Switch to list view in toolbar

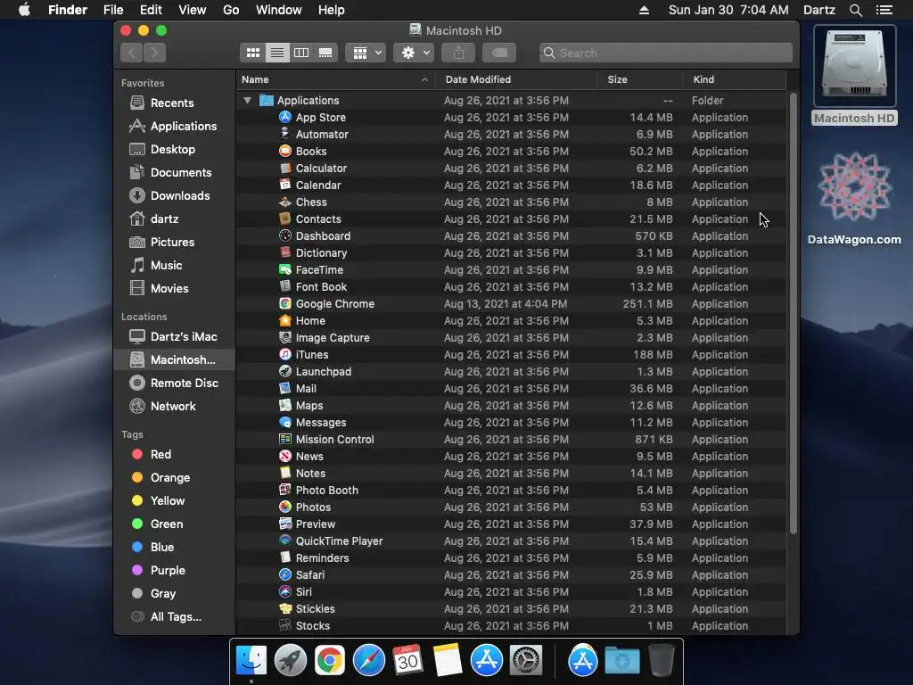pyautogui.click(x=277, y=53)
